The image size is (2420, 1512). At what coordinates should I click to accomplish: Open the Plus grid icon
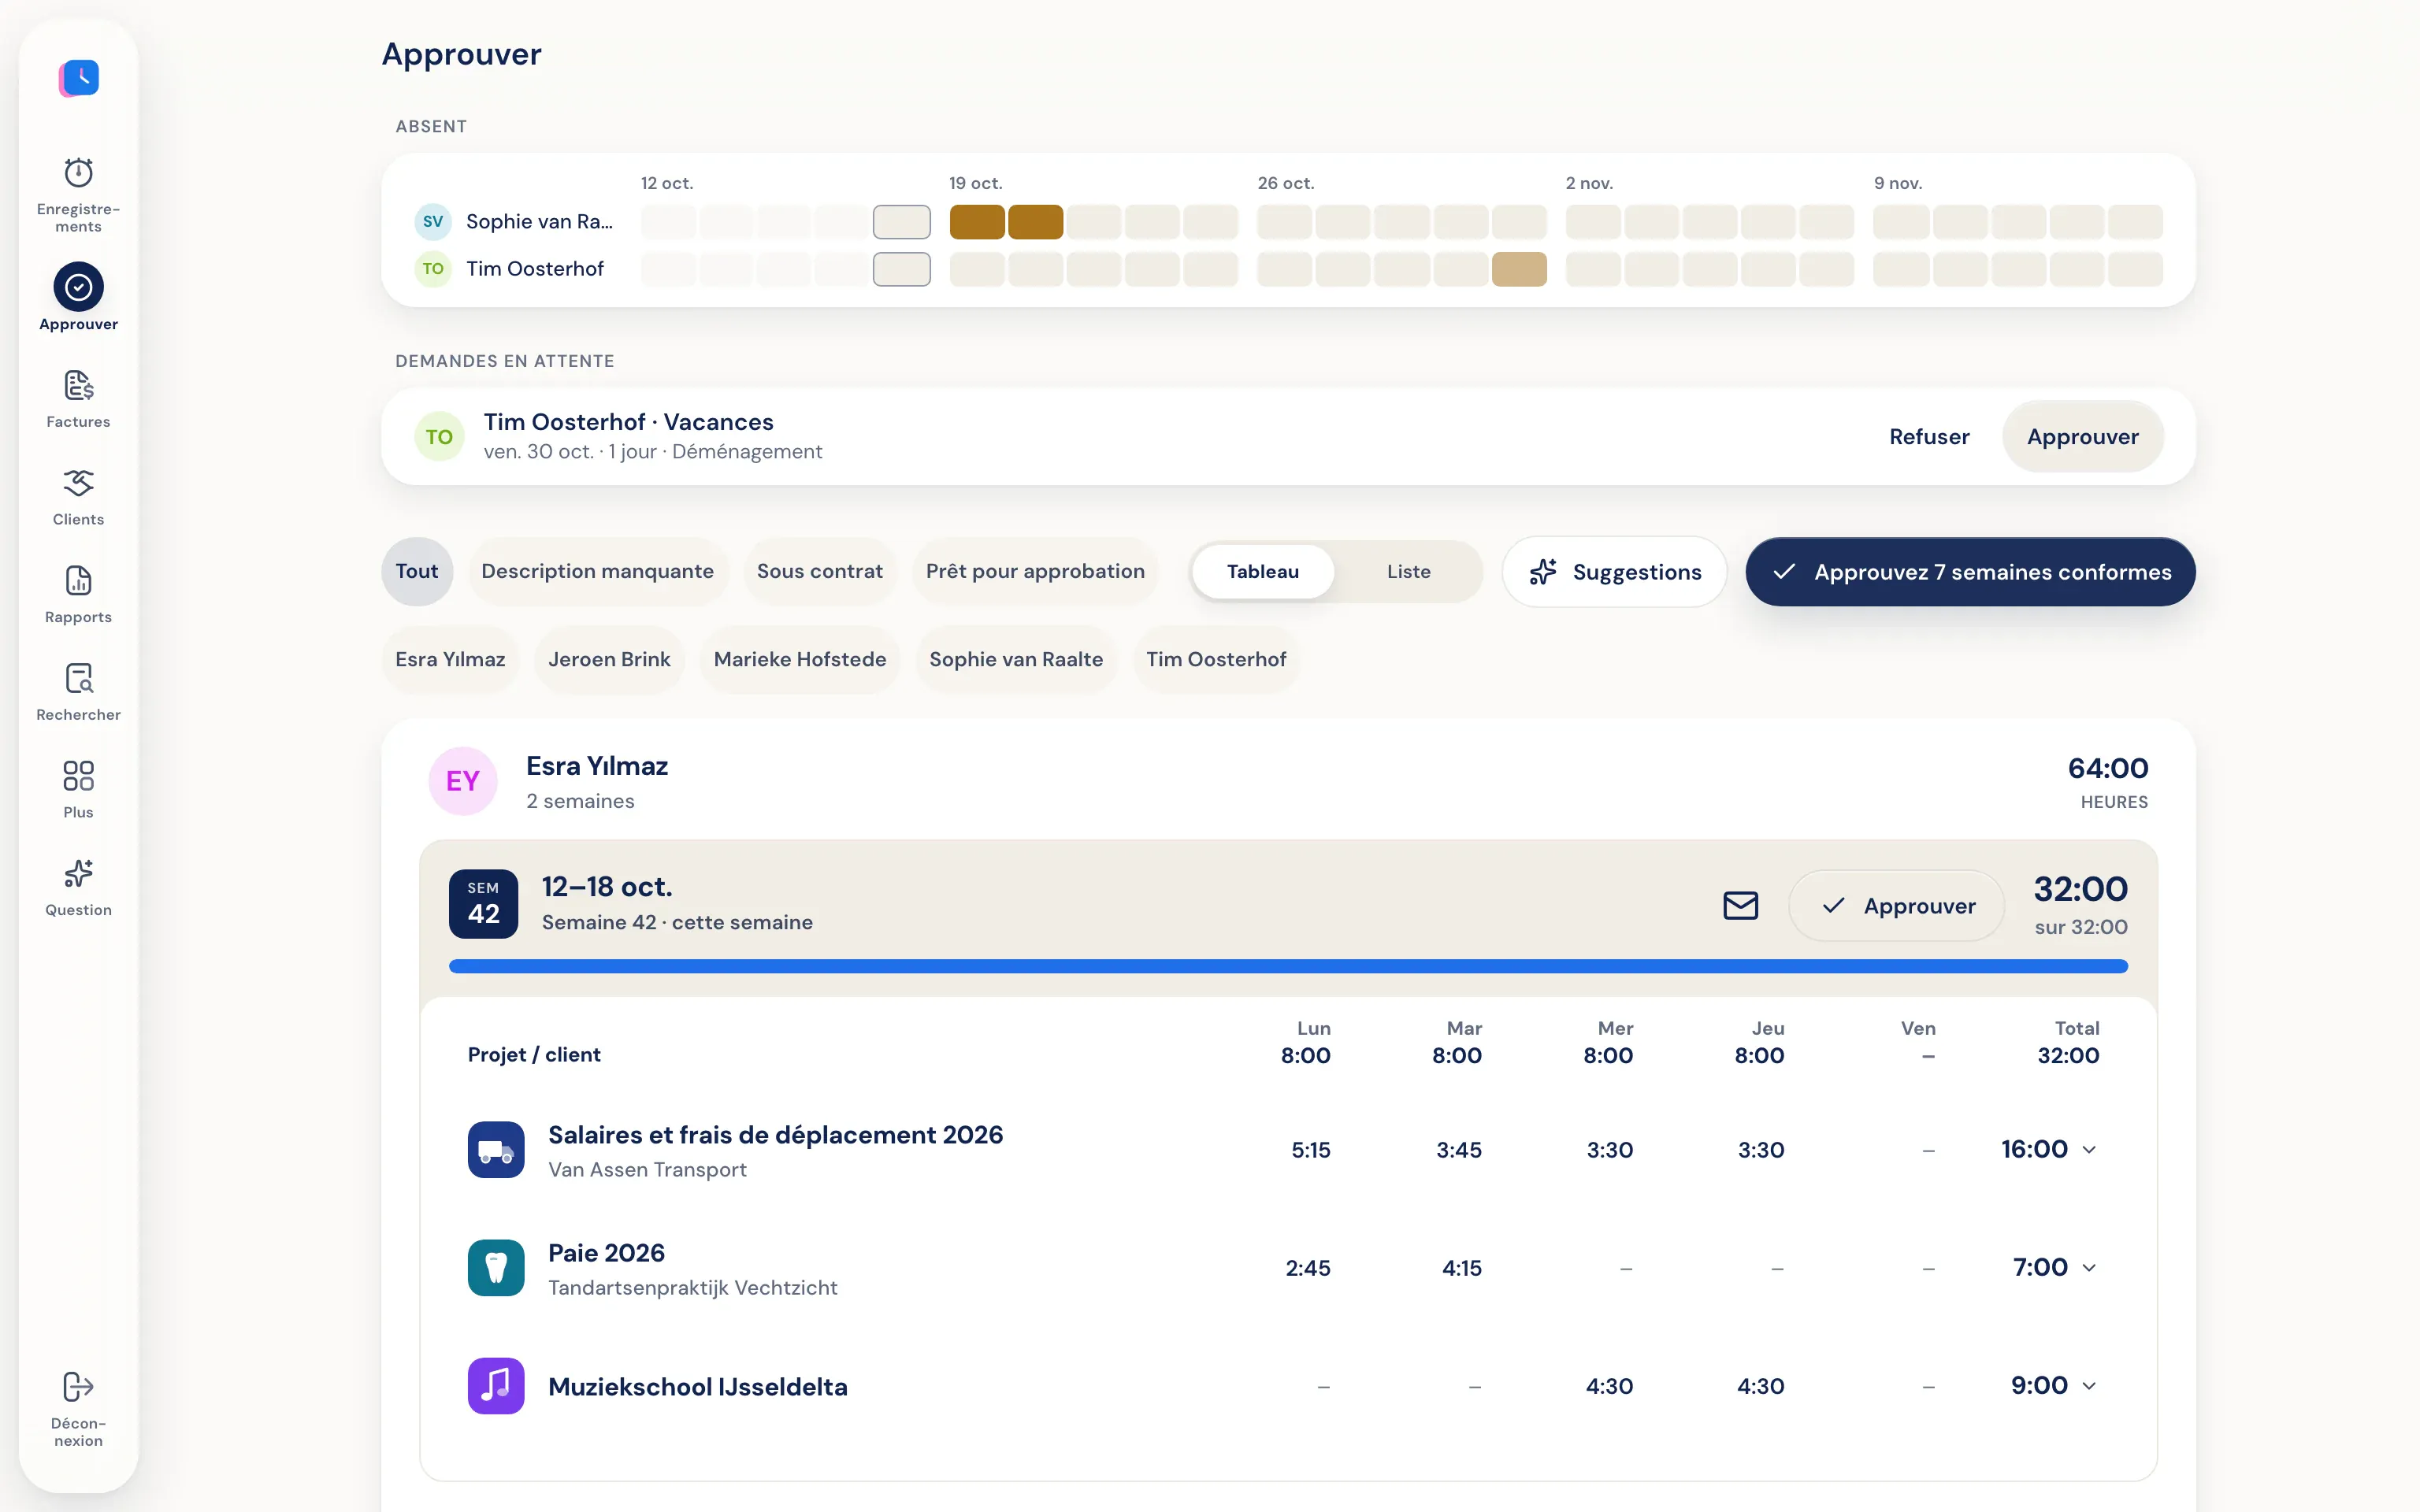(78, 776)
